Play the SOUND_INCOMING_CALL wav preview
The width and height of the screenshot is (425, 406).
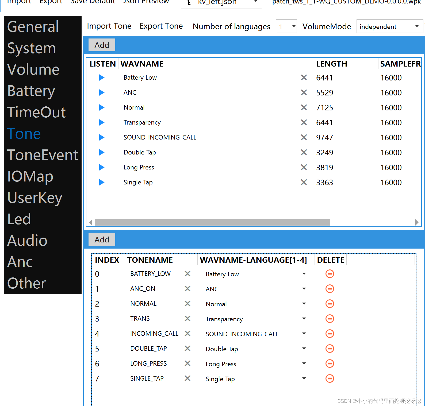(102, 137)
